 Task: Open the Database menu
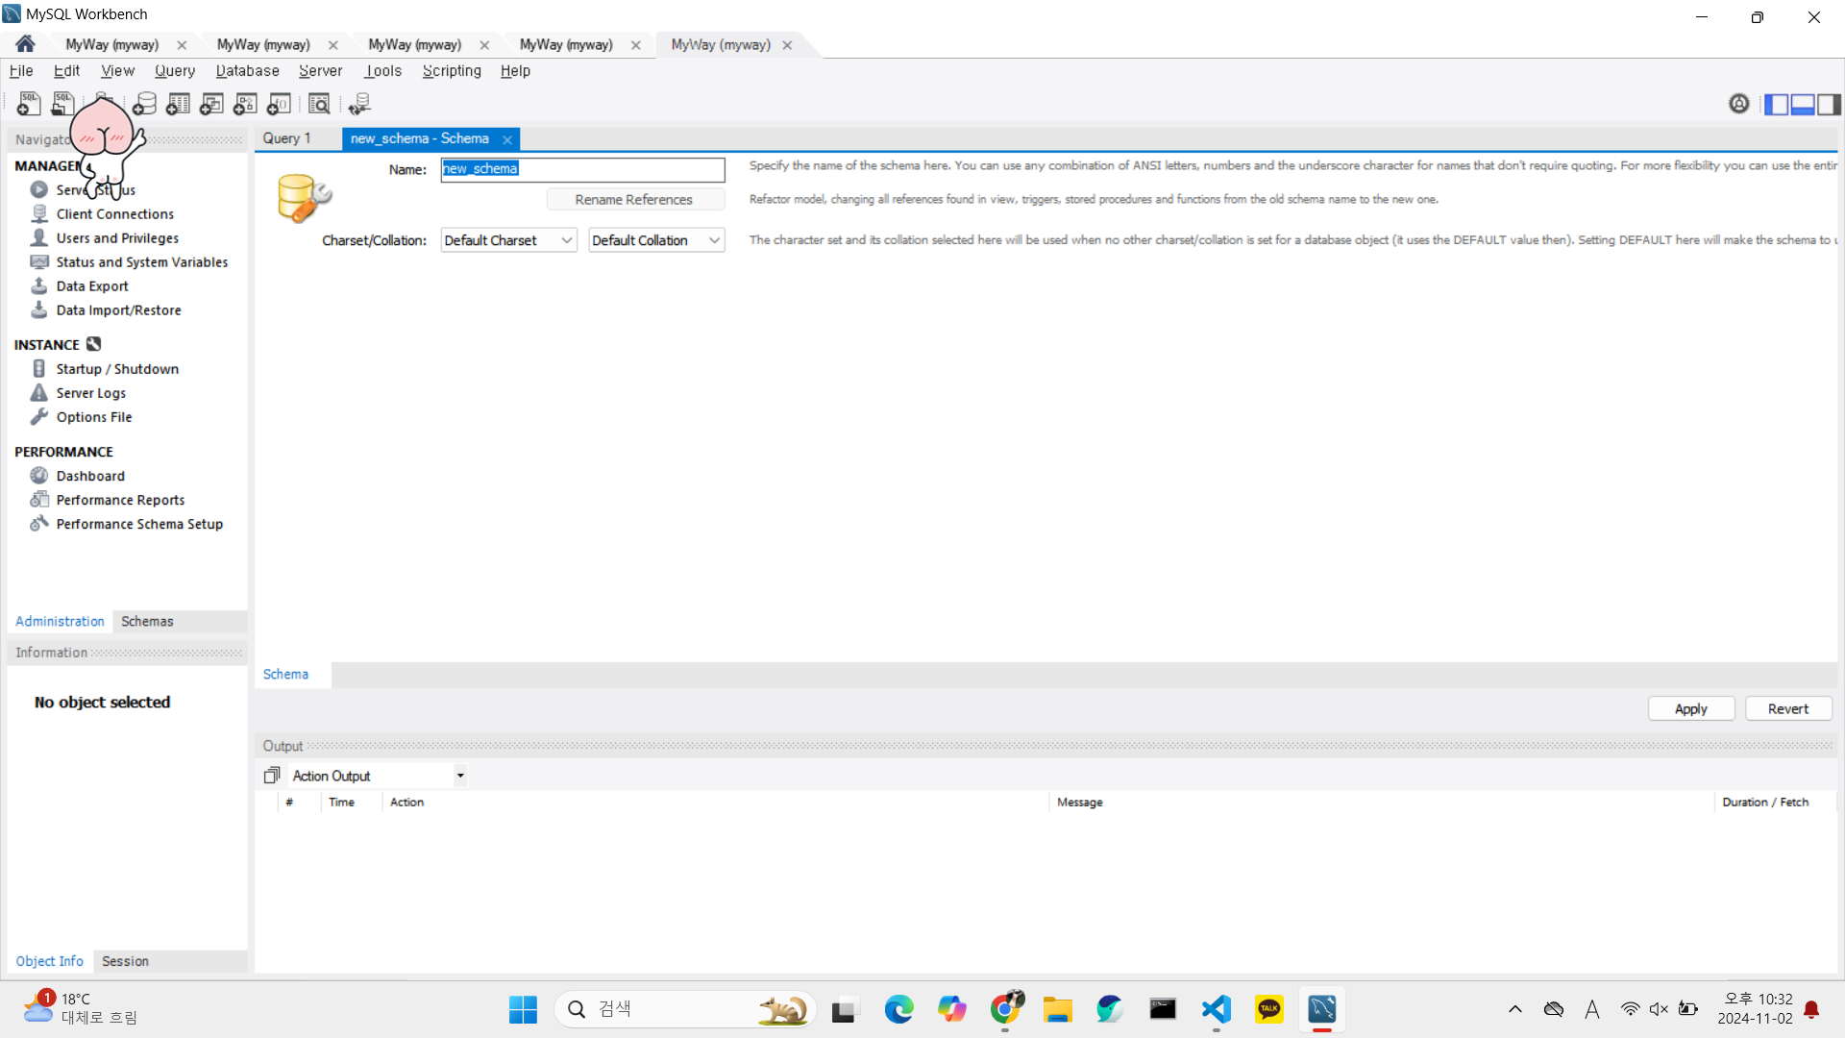point(247,71)
